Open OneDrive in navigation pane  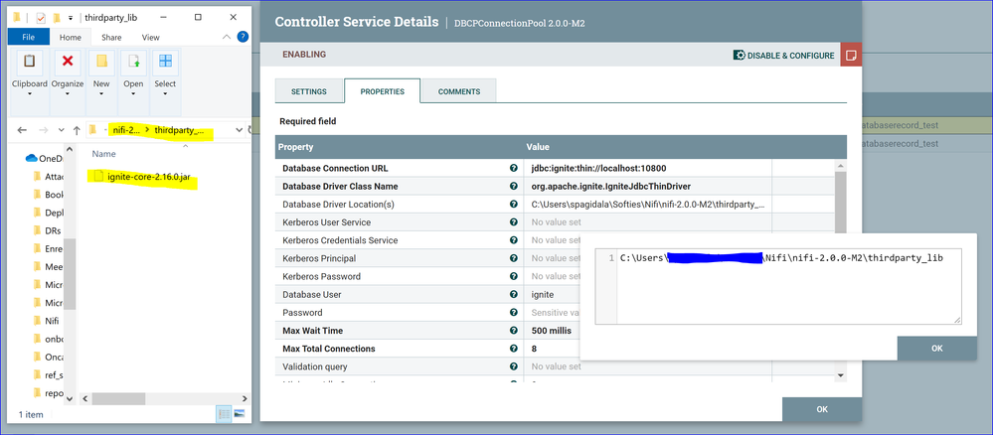(x=43, y=158)
